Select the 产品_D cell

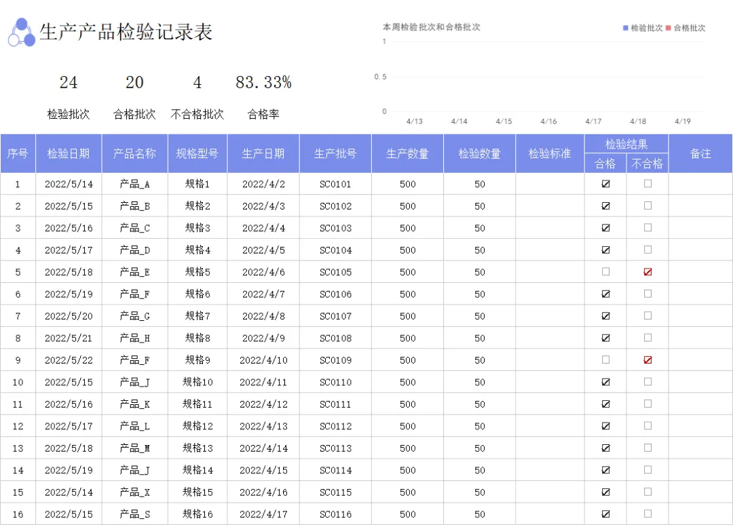(134, 250)
